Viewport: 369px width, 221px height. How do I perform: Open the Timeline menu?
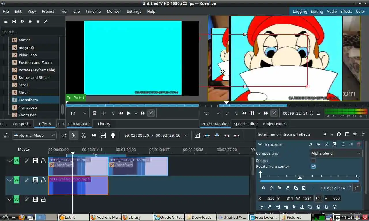pyautogui.click(x=93, y=11)
